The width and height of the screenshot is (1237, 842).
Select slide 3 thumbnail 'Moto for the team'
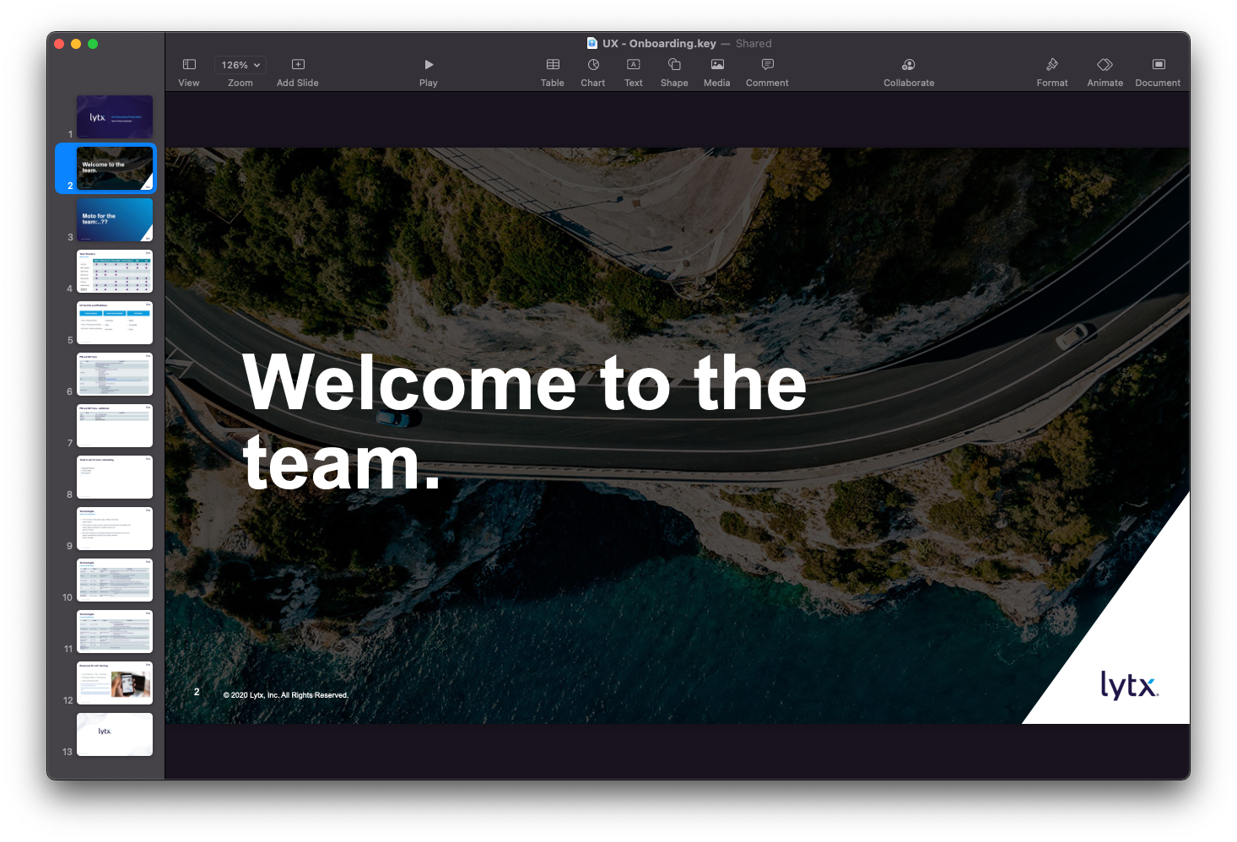(x=115, y=220)
